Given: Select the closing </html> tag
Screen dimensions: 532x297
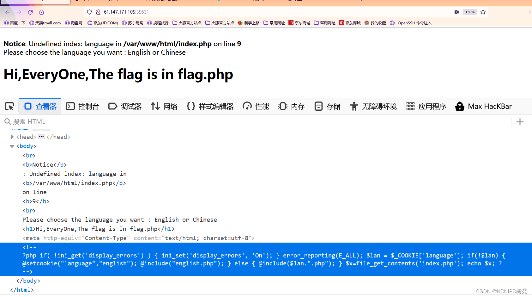Looking at the screenshot, I should pyautogui.click(x=22, y=290).
